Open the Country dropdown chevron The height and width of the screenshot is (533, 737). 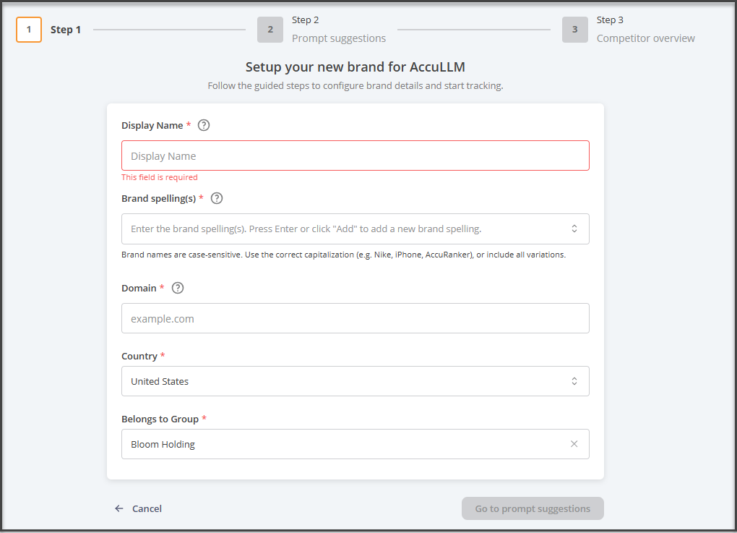574,381
